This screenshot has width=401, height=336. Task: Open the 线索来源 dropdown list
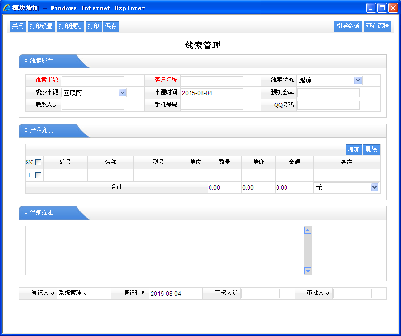pos(122,93)
